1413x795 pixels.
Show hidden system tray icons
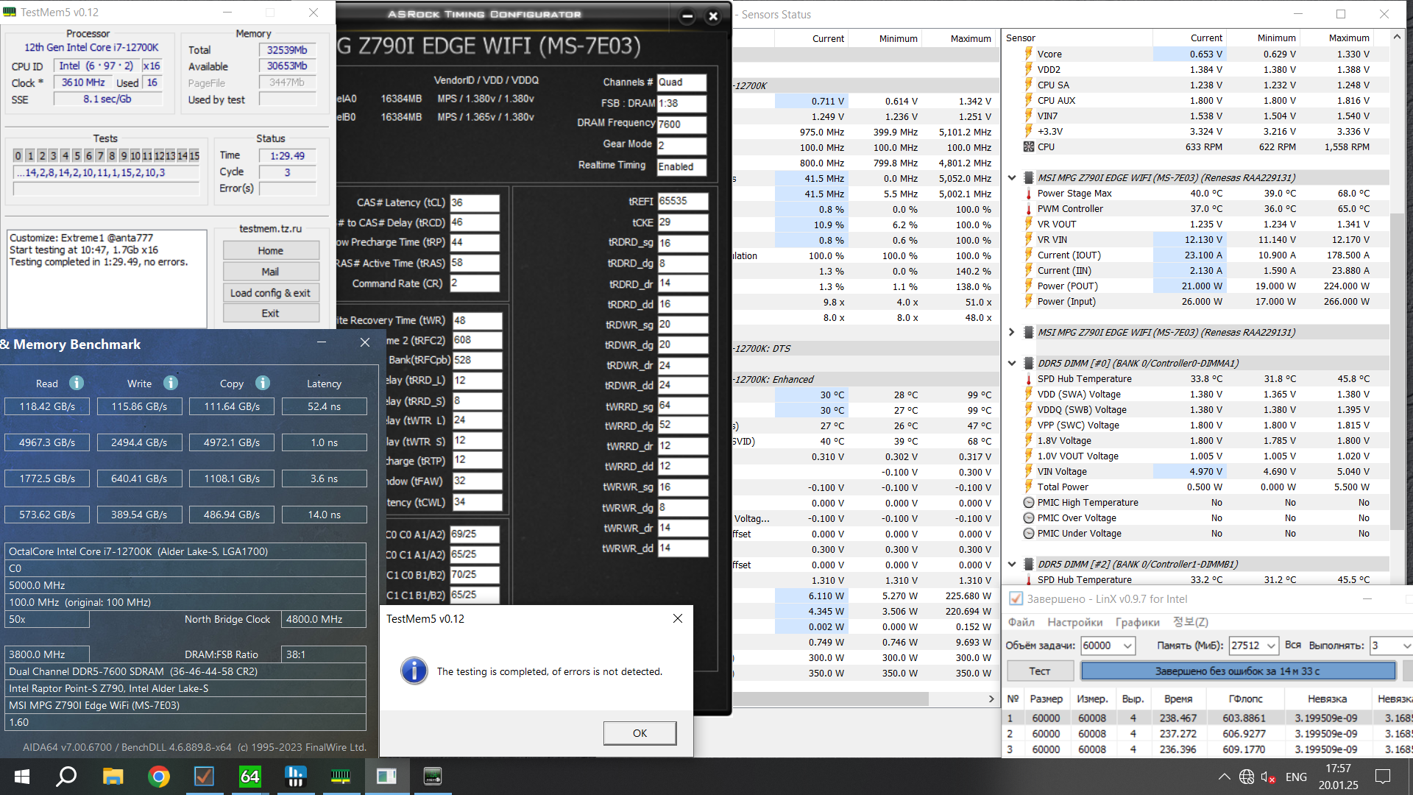1224,777
